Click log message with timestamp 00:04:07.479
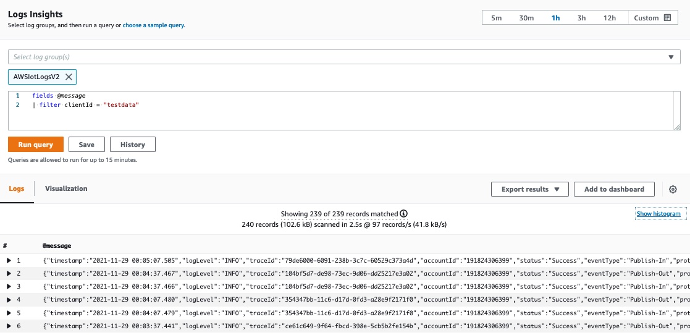Viewport: 690px width, 335px height. (x=366, y=313)
